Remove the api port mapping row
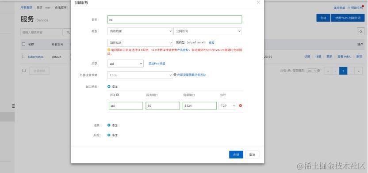This screenshot has width=368, height=173. 240,105
